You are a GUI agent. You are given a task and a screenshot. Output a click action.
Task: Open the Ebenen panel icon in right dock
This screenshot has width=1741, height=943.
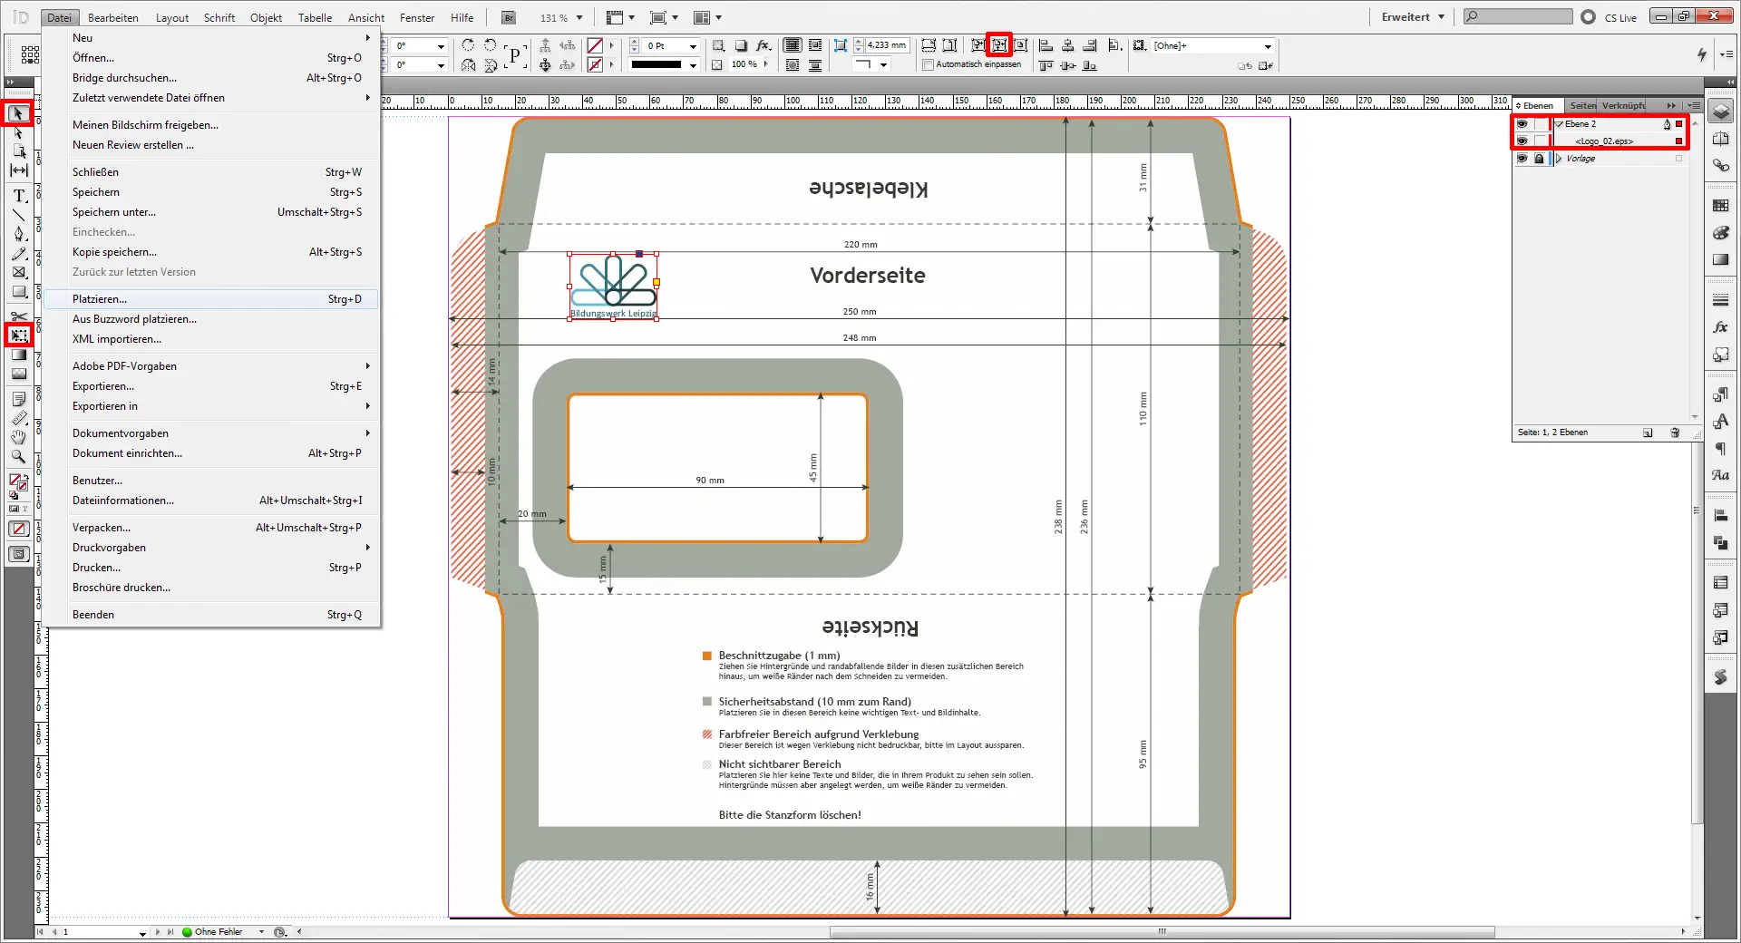1720,111
